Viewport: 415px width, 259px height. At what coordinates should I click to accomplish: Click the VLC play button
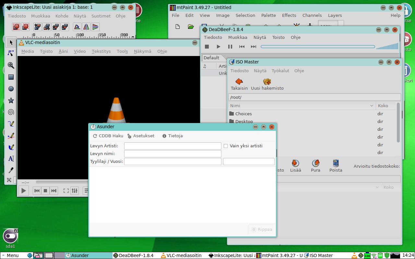point(23,191)
